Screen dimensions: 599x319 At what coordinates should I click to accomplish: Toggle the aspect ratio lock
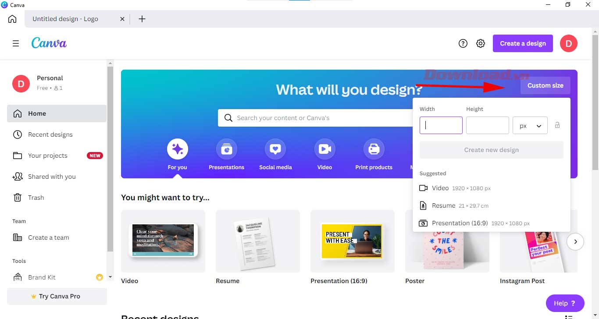557,125
